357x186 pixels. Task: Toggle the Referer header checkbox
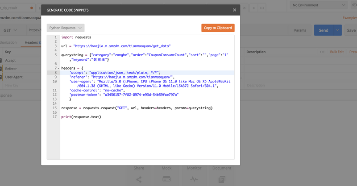point(1,69)
